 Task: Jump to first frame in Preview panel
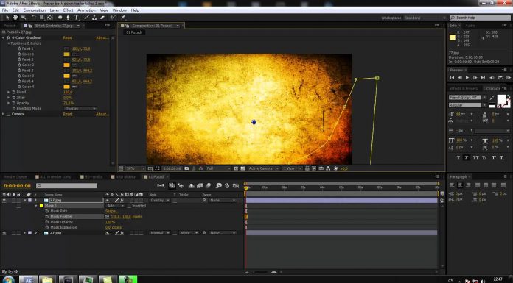[452, 78]
